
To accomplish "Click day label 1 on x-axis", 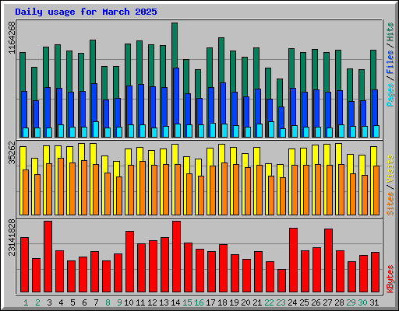I will 26,302.
